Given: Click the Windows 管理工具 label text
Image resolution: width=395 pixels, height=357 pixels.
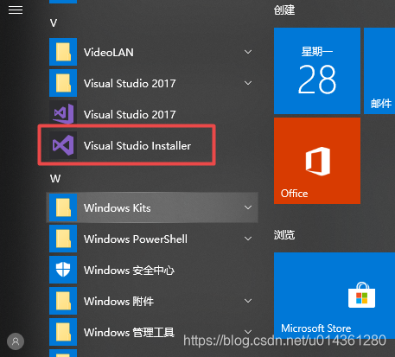Looking at the screenshot, I should [129, 333].
